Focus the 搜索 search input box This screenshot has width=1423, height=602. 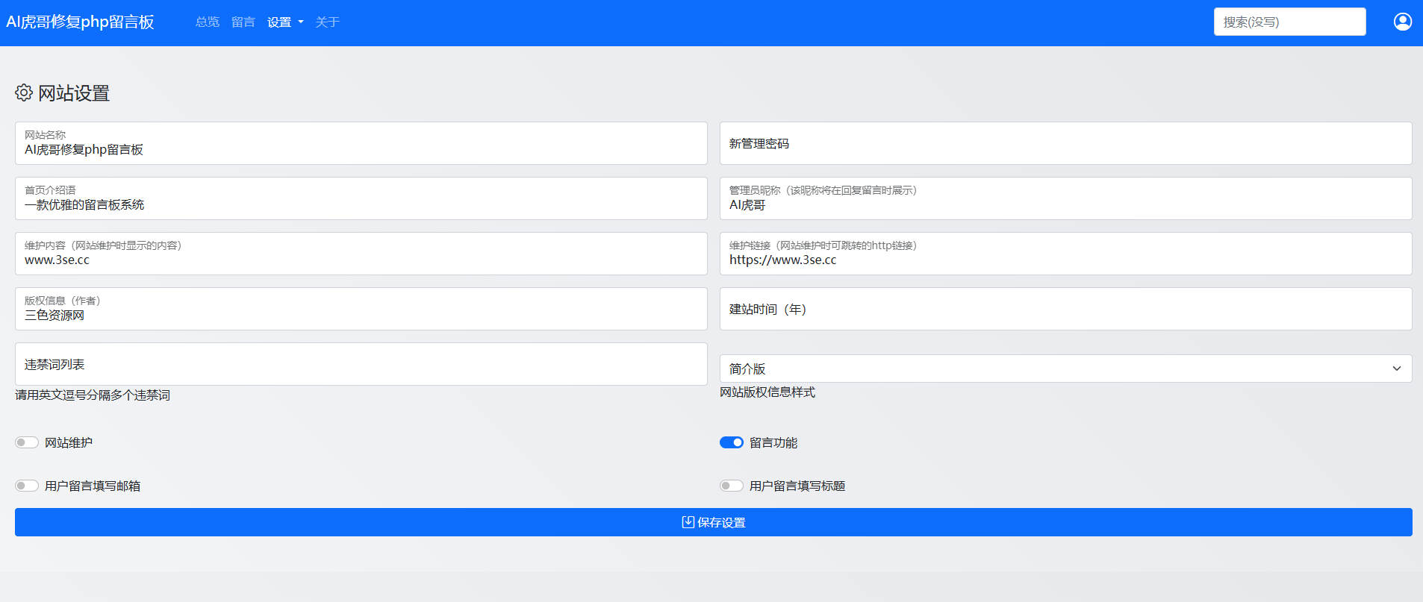click(1289, 22)
